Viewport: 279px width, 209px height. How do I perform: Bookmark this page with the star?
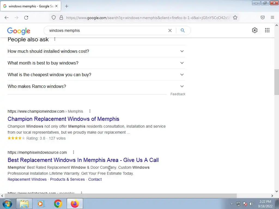point(235,17)
